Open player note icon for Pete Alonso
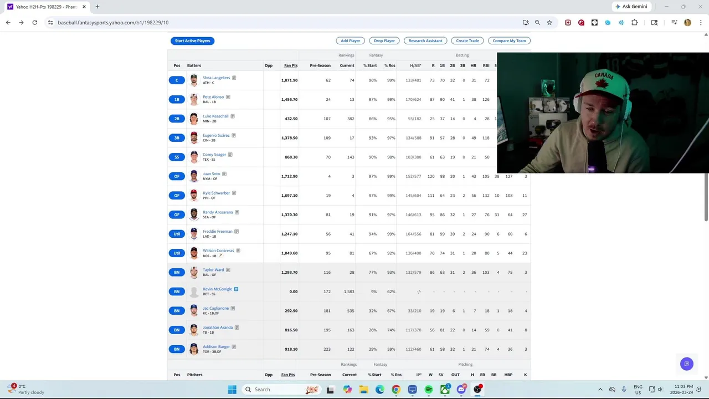 pos(228,97)
